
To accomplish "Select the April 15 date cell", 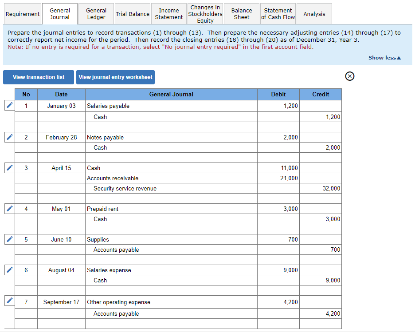I will pos(61,168).
